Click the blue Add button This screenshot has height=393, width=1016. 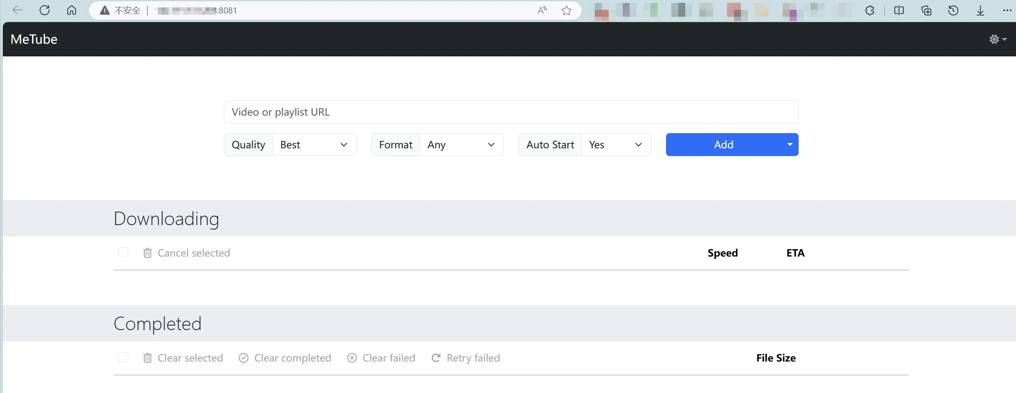pyautogui.click(x=724, y=145)
